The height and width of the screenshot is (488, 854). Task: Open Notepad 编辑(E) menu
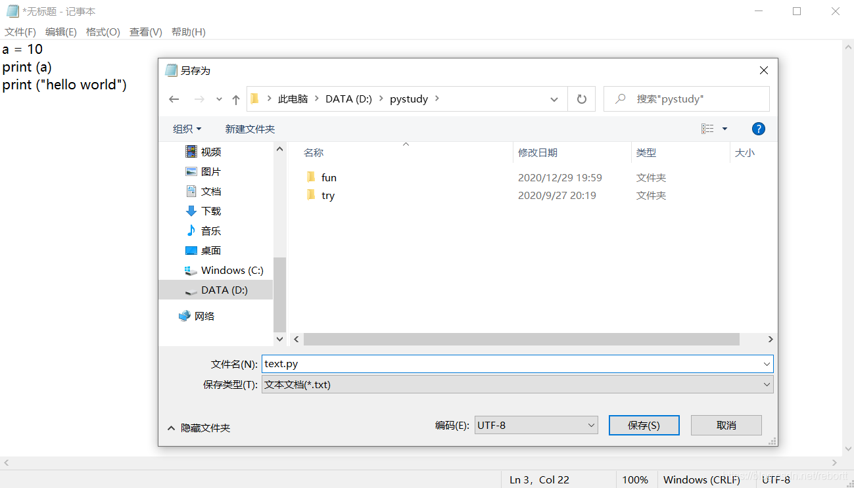[61, 32]
